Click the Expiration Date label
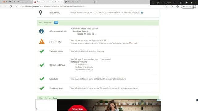This screenshot has width=198, height=111. (x=56, y=88)
